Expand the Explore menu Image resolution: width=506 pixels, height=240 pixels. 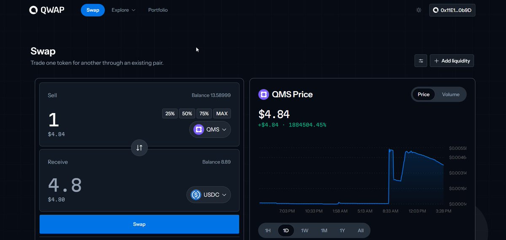pos(124,10)
